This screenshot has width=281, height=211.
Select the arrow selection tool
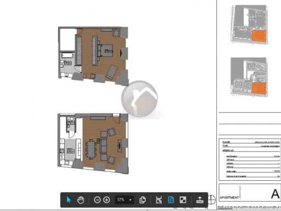click(69, 200)
